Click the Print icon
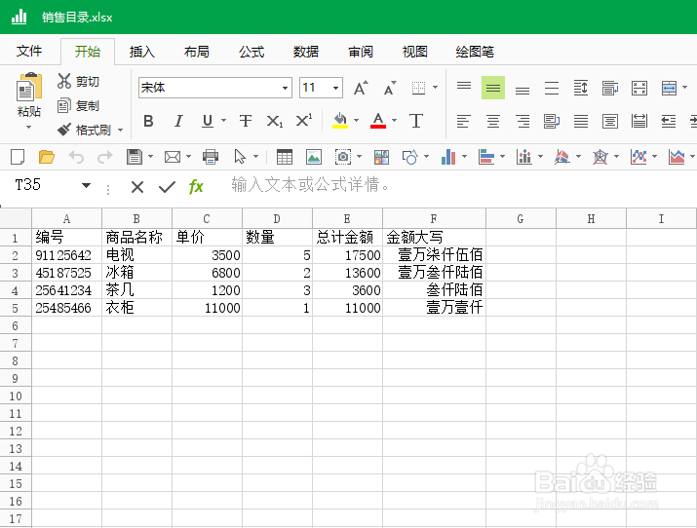This screenshot has height=528, width=697. tap(211, 157)
